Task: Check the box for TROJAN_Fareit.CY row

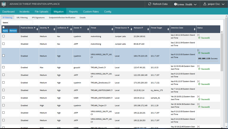Action: tap(3, 67)
